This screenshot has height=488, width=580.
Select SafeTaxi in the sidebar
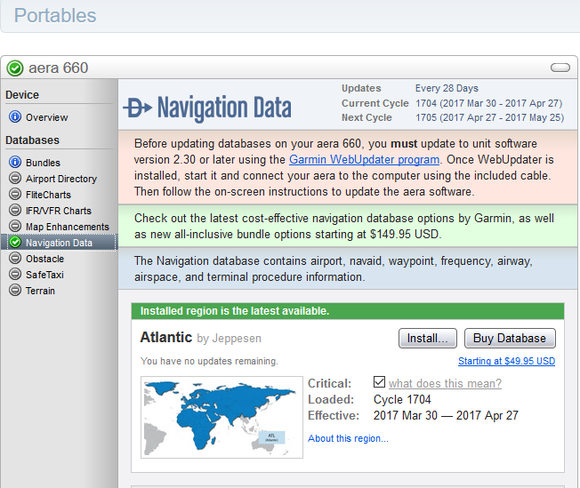(44, 275)
